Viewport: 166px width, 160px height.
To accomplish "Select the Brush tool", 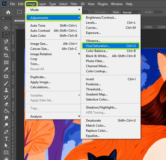I will (x=6, y=83).
